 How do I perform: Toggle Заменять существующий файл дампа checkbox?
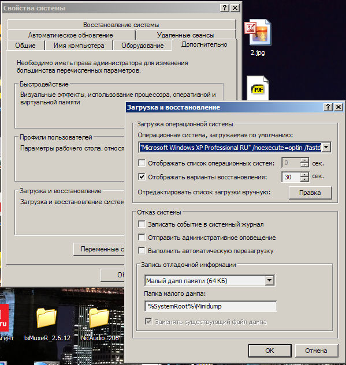148,322
